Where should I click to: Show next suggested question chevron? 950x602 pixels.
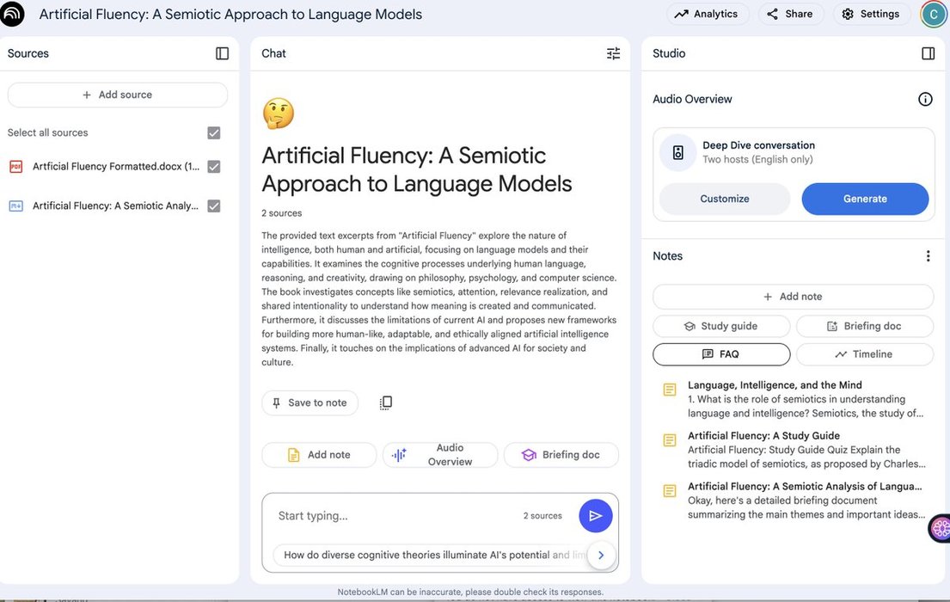(x=601, y=555)
